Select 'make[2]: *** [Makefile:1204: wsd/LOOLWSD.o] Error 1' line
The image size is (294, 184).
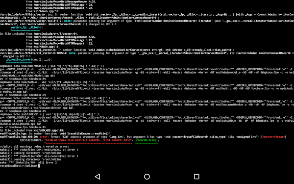pyautogui.click(x=39, y=150)
